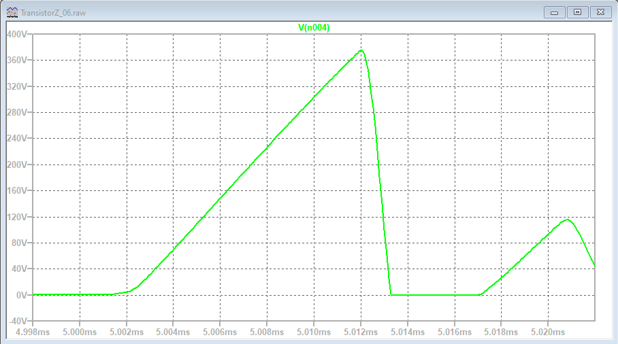
Task: Click the 5.006ms time axis label
Action: tap(221, 332)
